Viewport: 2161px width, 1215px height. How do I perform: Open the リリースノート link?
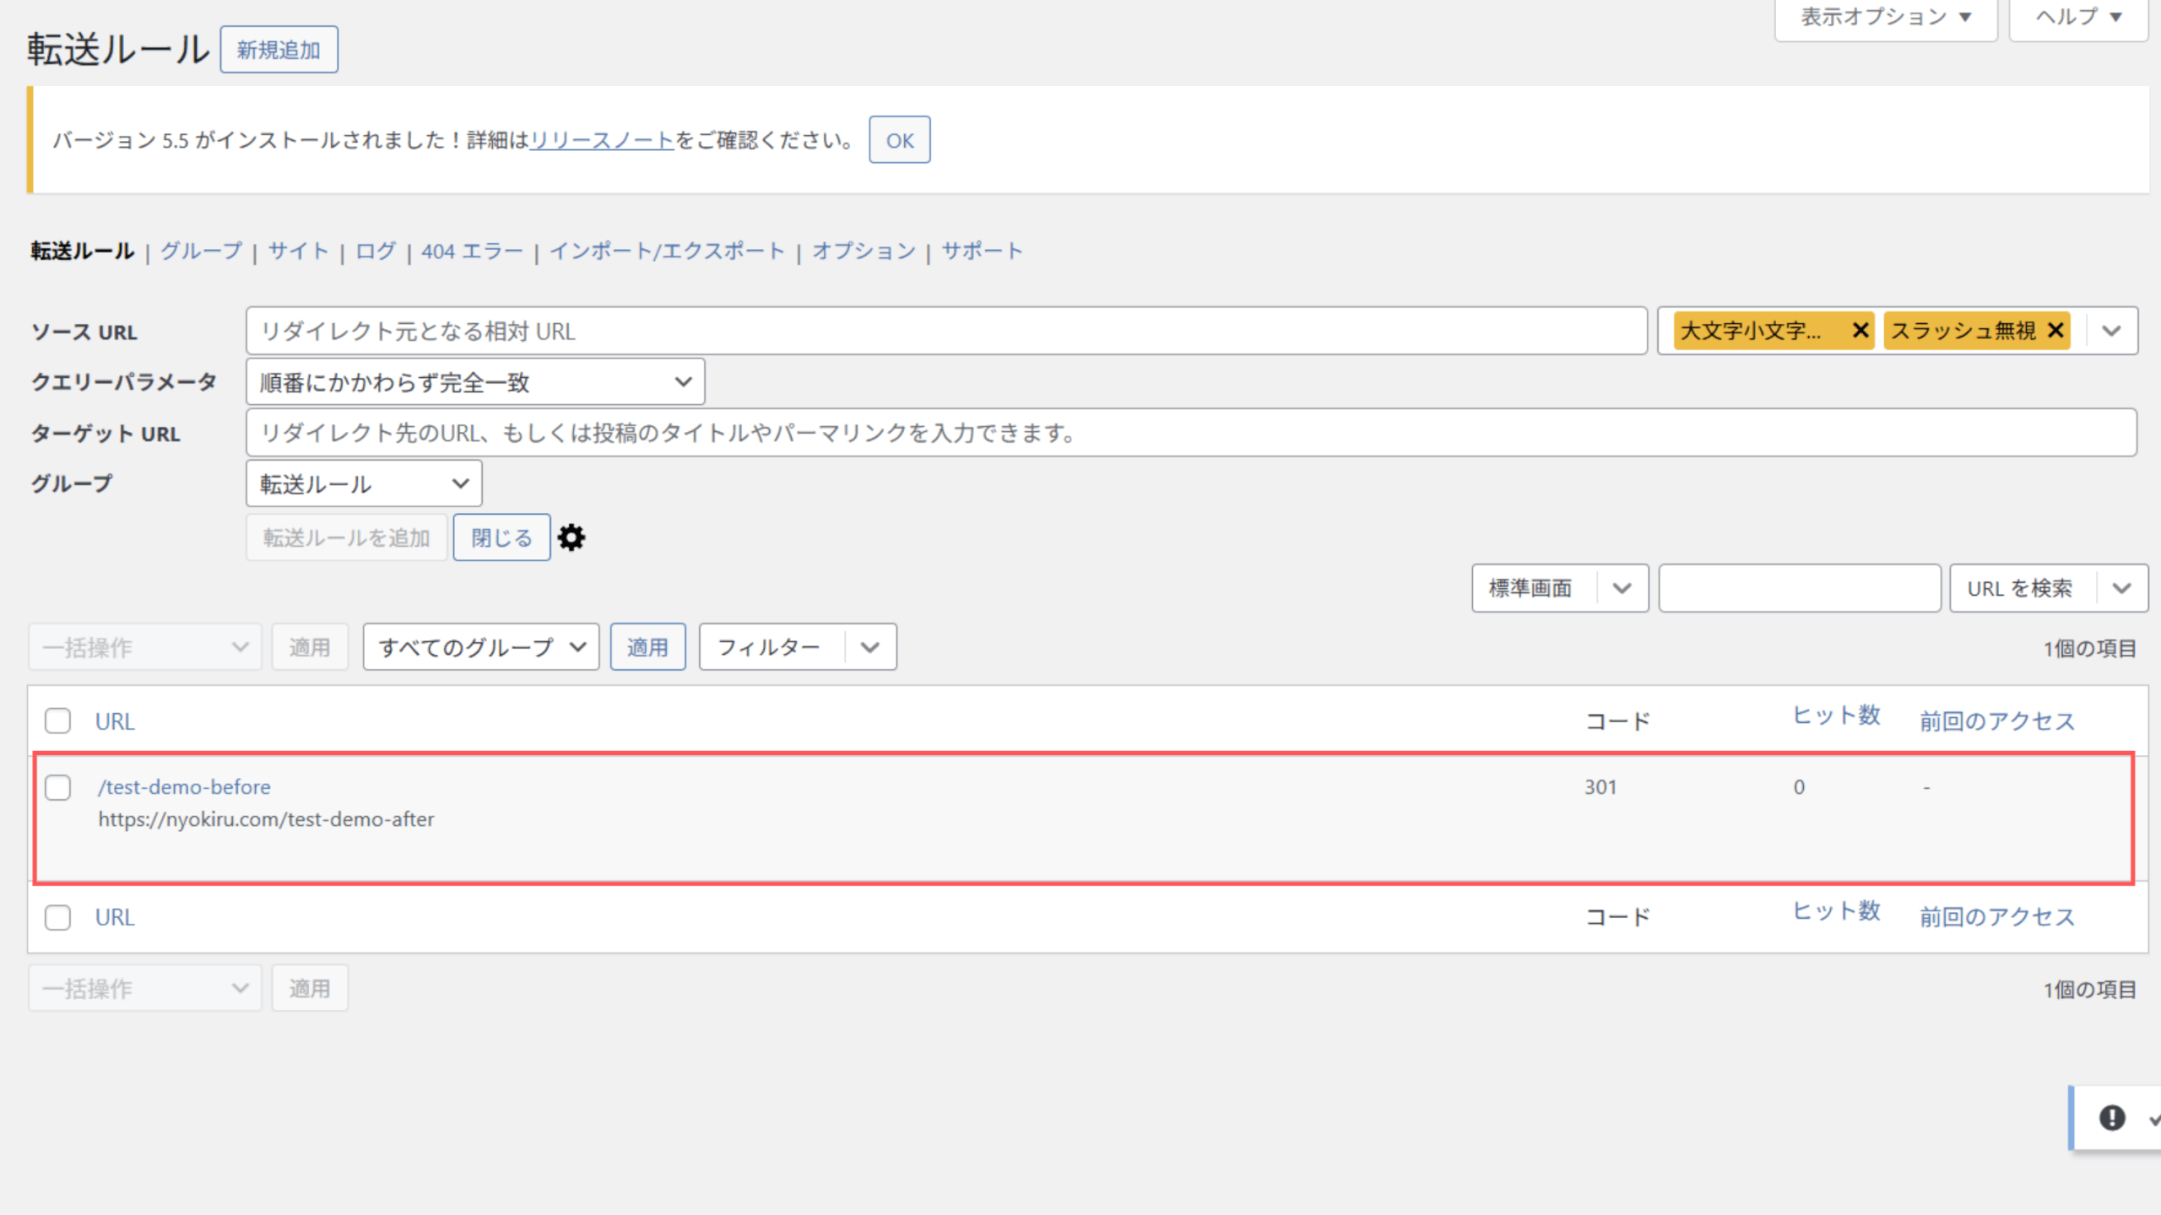pyautogui.click(x=601, y=140)
